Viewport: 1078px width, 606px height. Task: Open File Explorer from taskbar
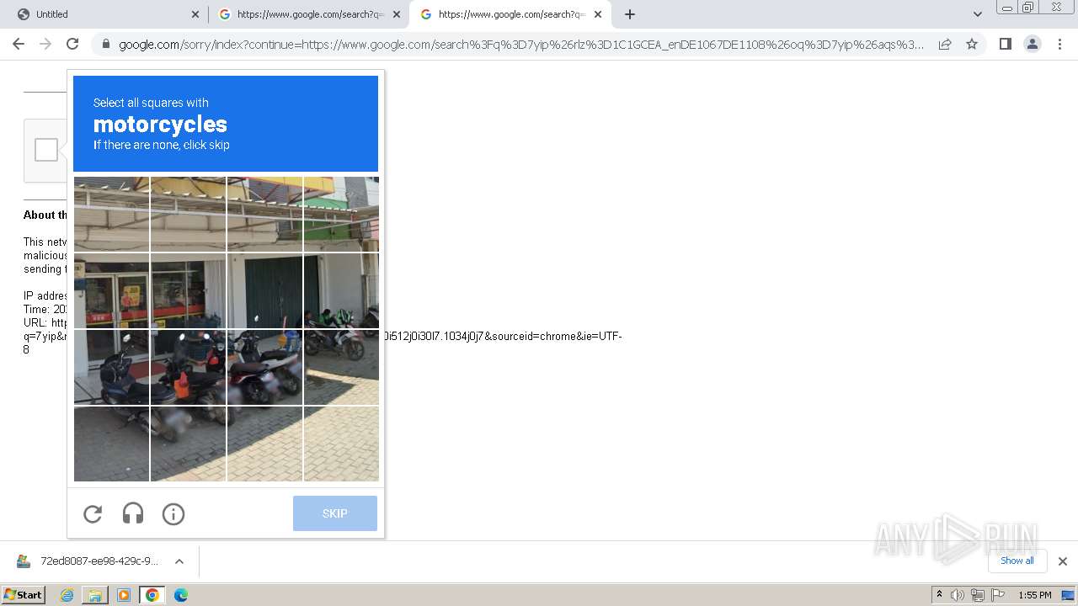click(x=95, y=595)
